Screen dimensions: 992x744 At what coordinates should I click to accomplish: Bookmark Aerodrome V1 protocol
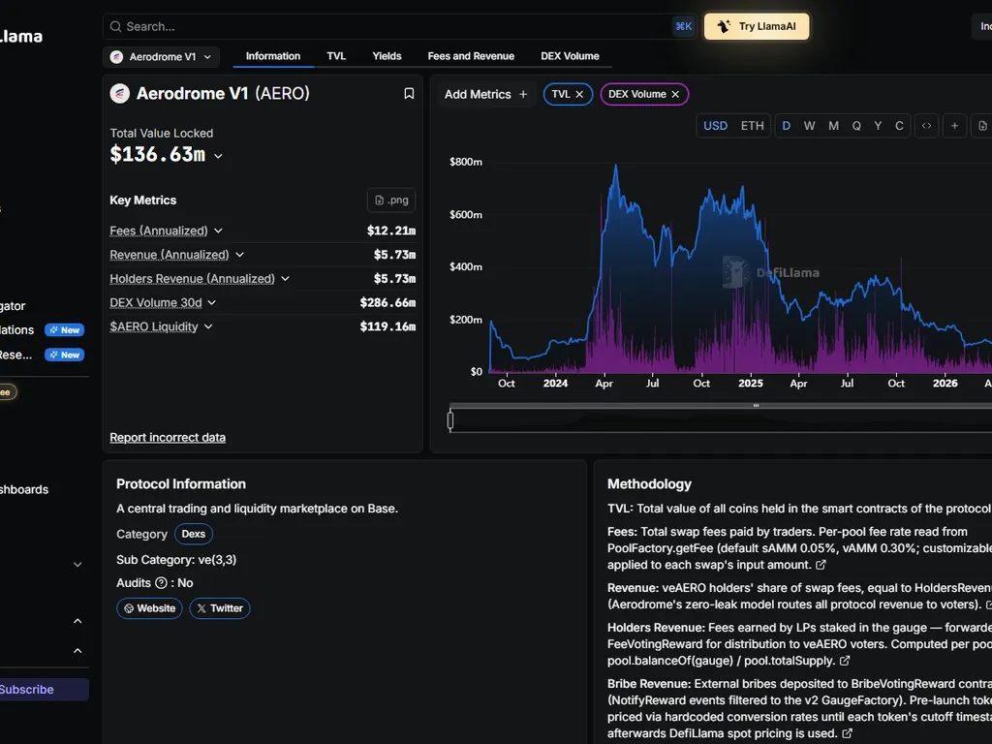(409, 94)
